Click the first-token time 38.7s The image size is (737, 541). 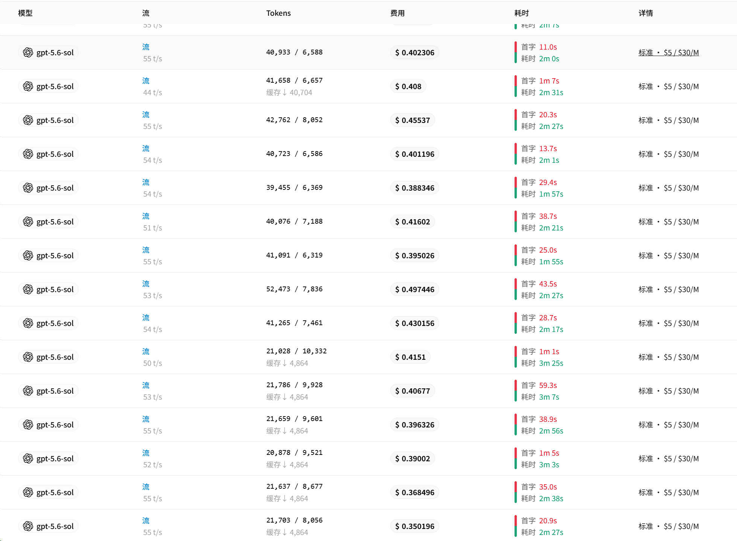coord(548,216)
